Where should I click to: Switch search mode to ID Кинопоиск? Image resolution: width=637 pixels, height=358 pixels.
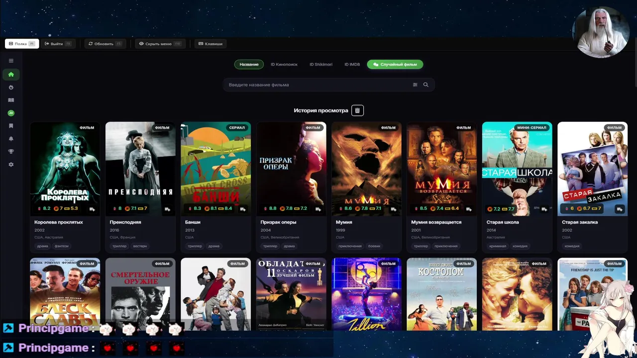coord(284,64)
